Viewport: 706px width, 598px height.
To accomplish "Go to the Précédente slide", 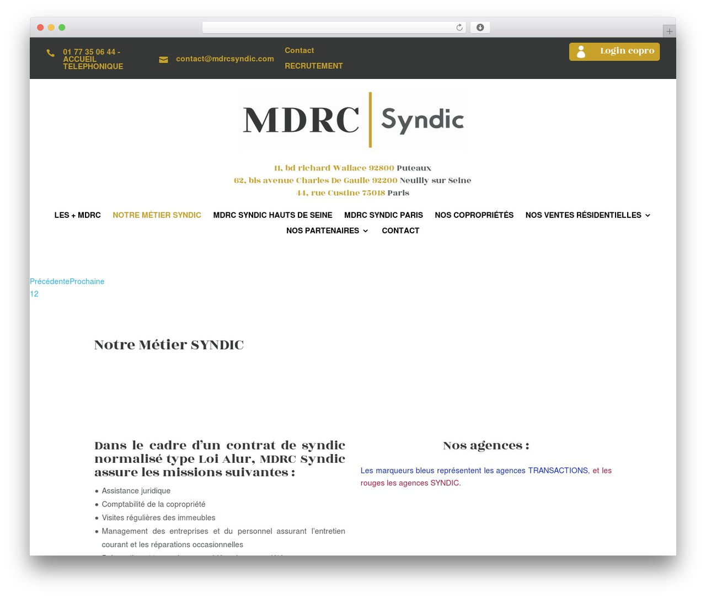I will coord(50,281).
